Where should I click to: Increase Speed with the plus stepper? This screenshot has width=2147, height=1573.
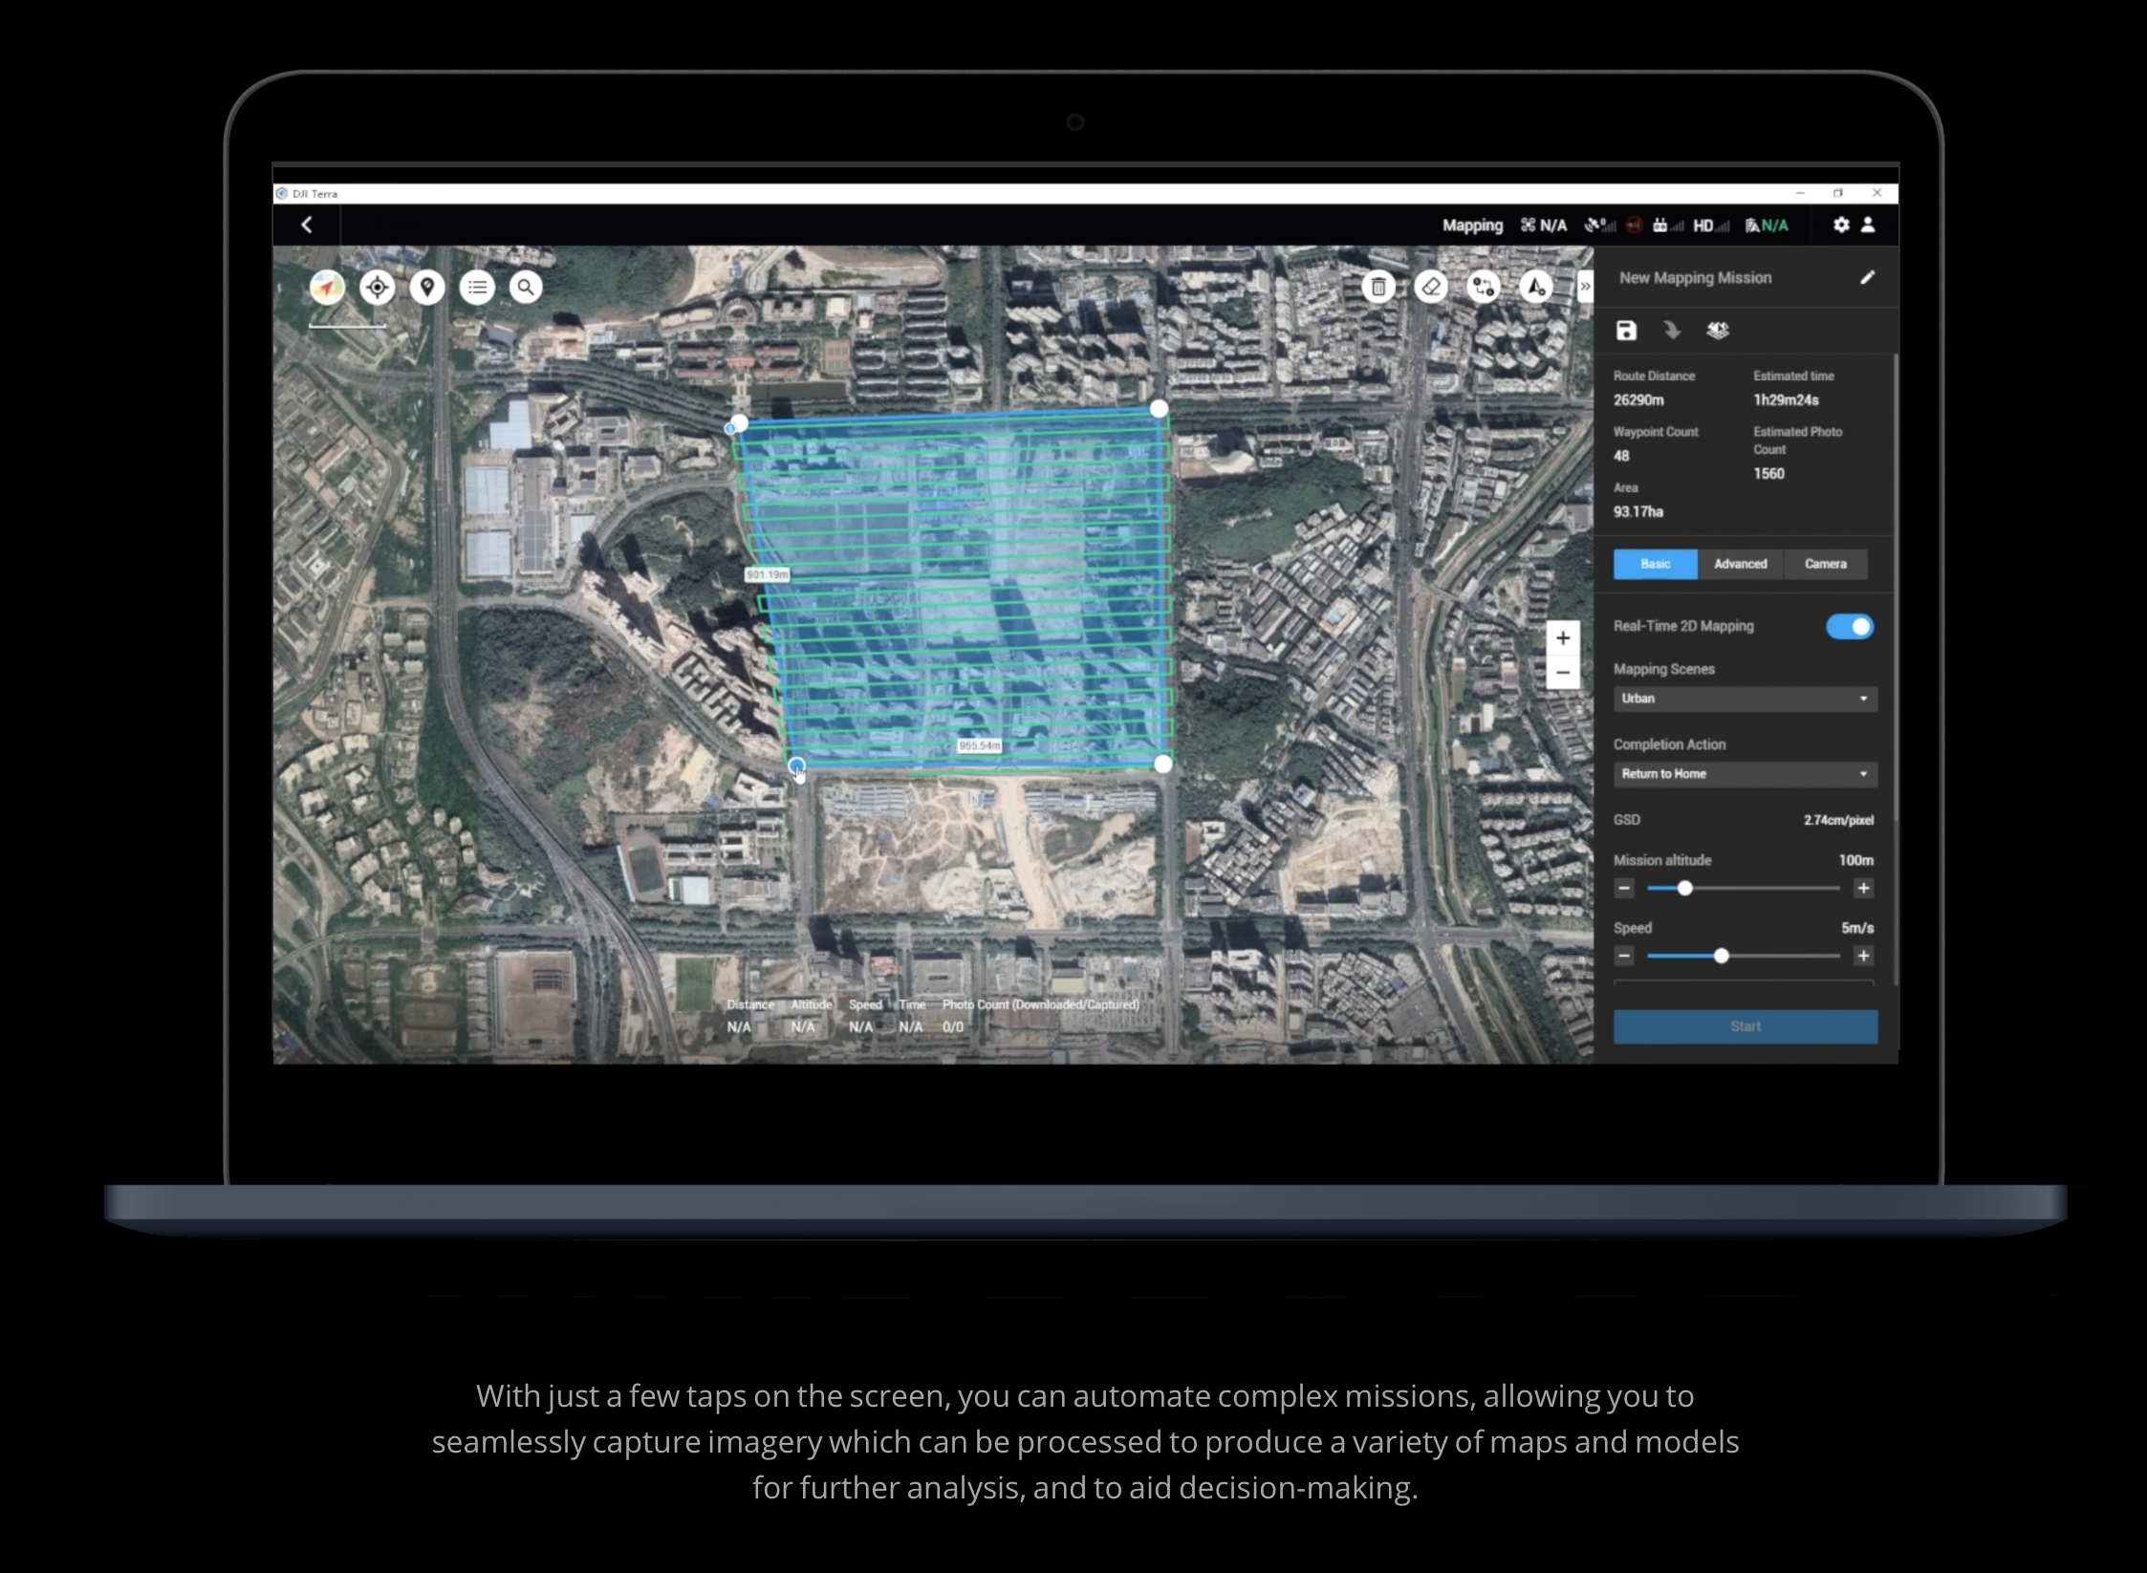click(x=1863, y=956)
